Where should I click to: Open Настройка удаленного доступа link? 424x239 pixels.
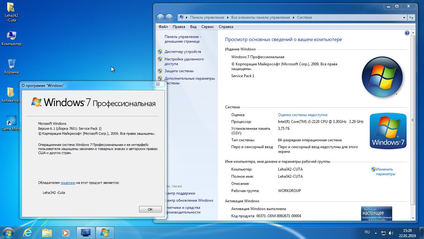(184, 61)
